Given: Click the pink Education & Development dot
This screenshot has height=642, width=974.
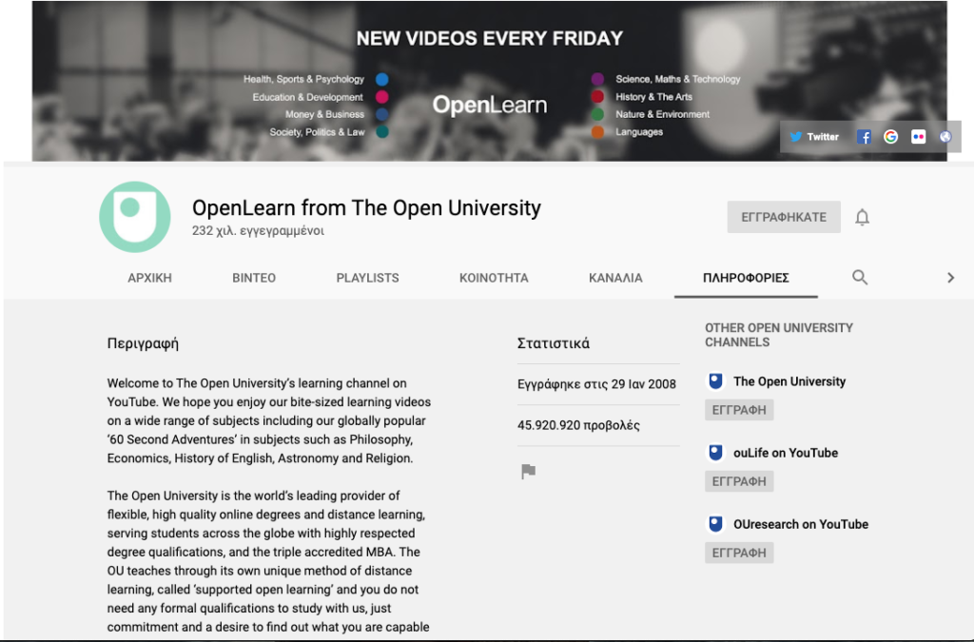Looking at the screenshot, I should point(382,97).
